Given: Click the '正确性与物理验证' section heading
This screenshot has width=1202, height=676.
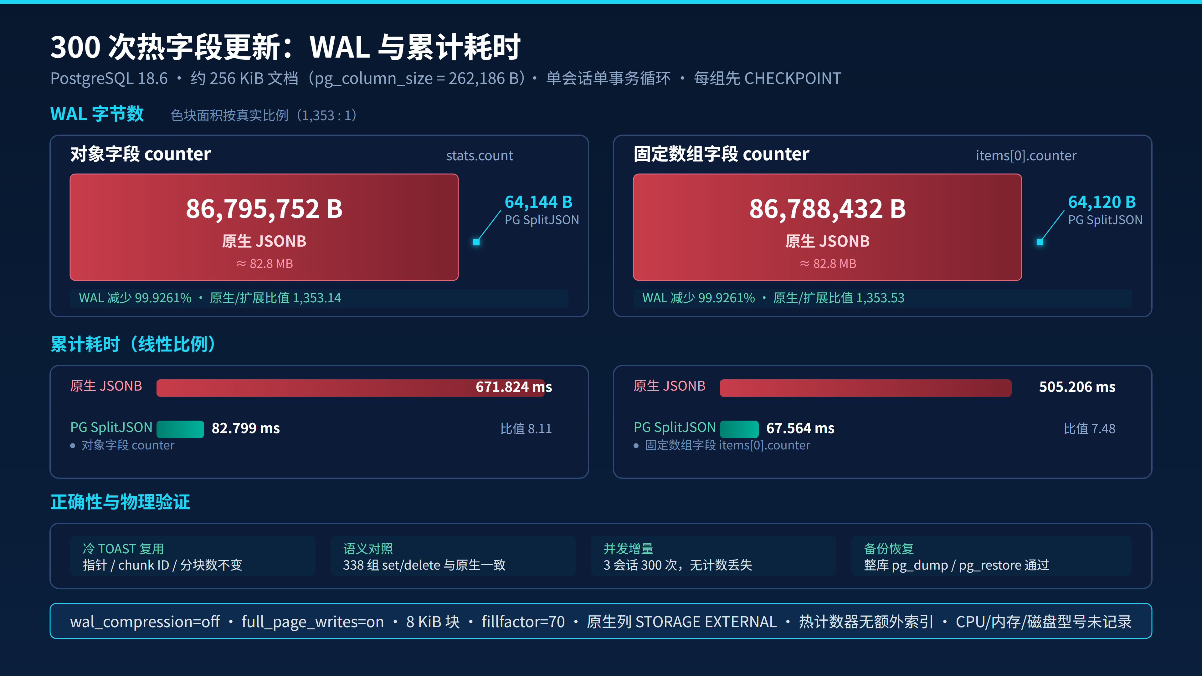Looking at the screenshot, I should [x=121, y=502].
